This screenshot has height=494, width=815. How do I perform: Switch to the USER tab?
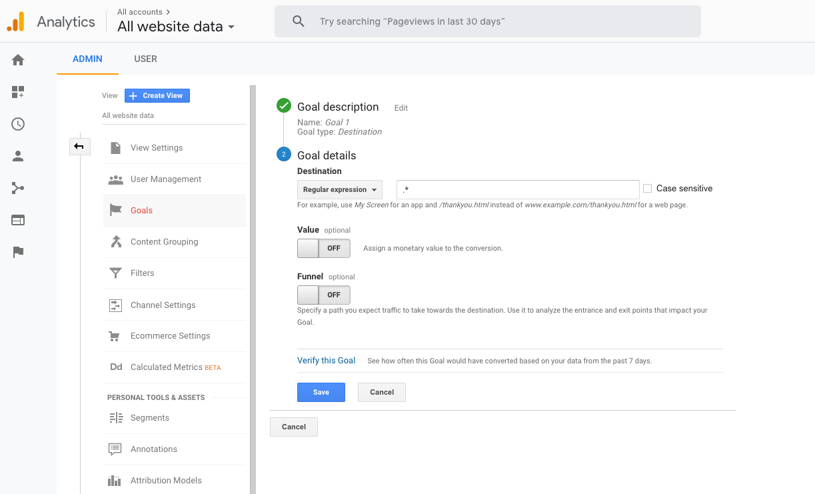pos(145,59)
